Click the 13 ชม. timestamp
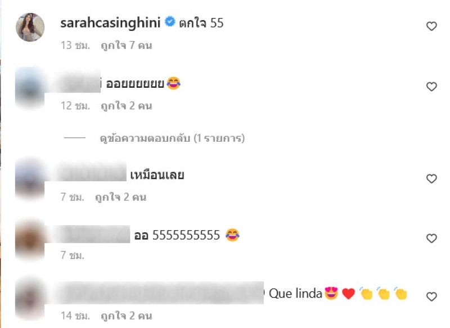The image size is (450, 328). pos(75,46)
